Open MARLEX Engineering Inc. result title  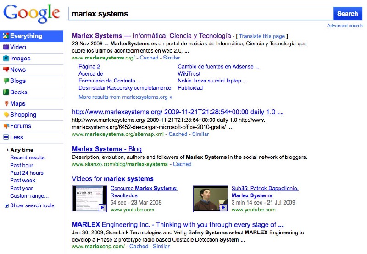[x=178, y=225]
